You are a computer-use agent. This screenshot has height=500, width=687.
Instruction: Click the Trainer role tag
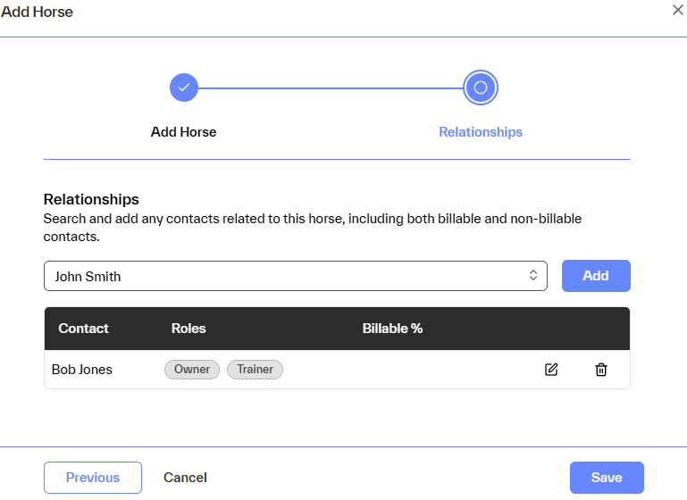coord(255,370)
